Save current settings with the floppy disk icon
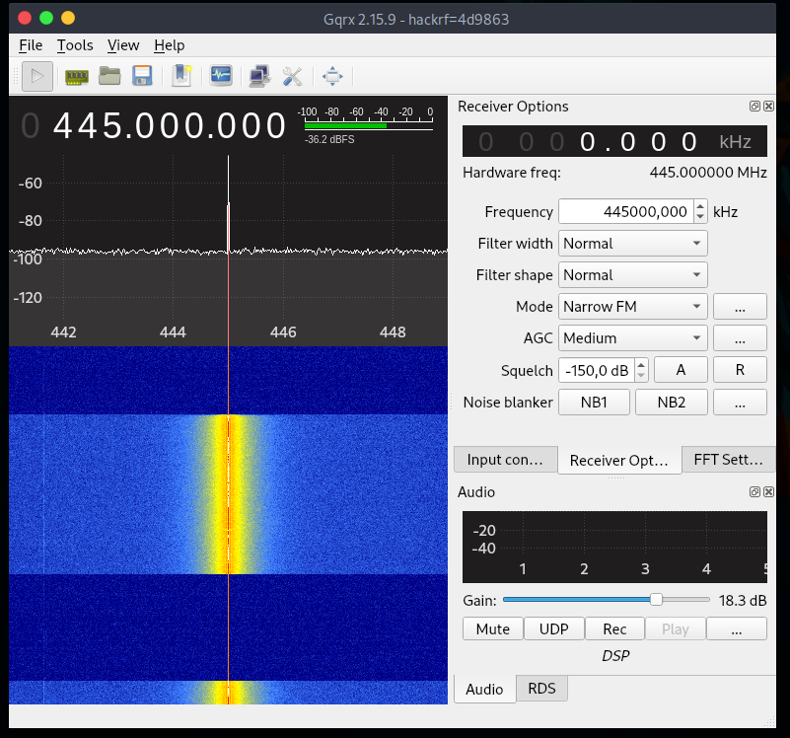This screenshot has height=738, width=790. click(x=142, y=76)
